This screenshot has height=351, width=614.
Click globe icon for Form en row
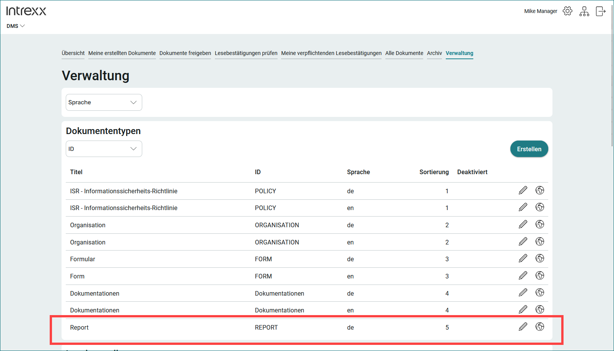tap(540, 275)
